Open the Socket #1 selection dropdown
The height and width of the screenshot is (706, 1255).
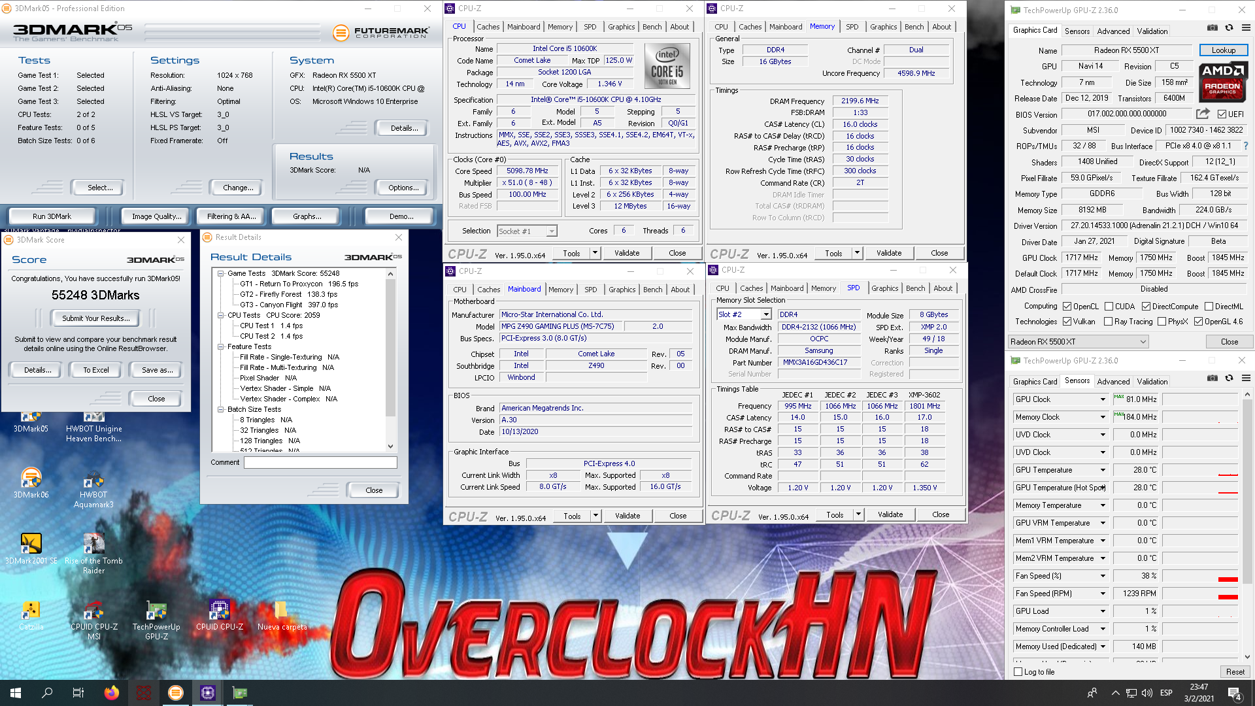coord(527,231)
